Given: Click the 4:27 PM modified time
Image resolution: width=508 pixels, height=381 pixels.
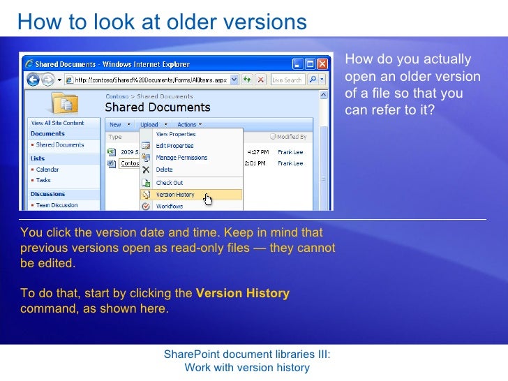Looking at the screenshot, I should pos(257,152).
